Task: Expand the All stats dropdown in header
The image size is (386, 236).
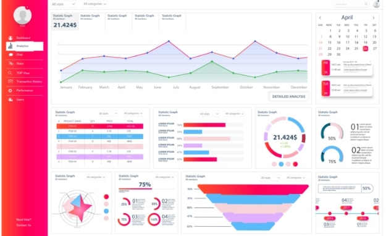Action: click(63, 4)
